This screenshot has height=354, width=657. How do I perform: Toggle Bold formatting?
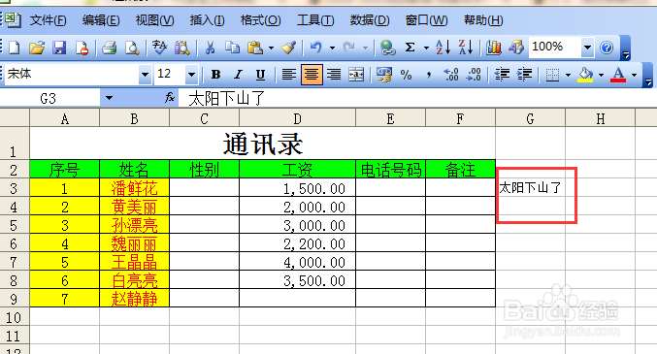[x=215, y=75]
